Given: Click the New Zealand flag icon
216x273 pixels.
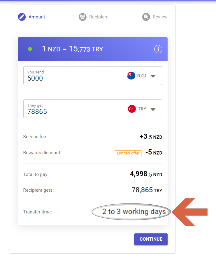Looking at the screenshot, I should coord(131,76).
